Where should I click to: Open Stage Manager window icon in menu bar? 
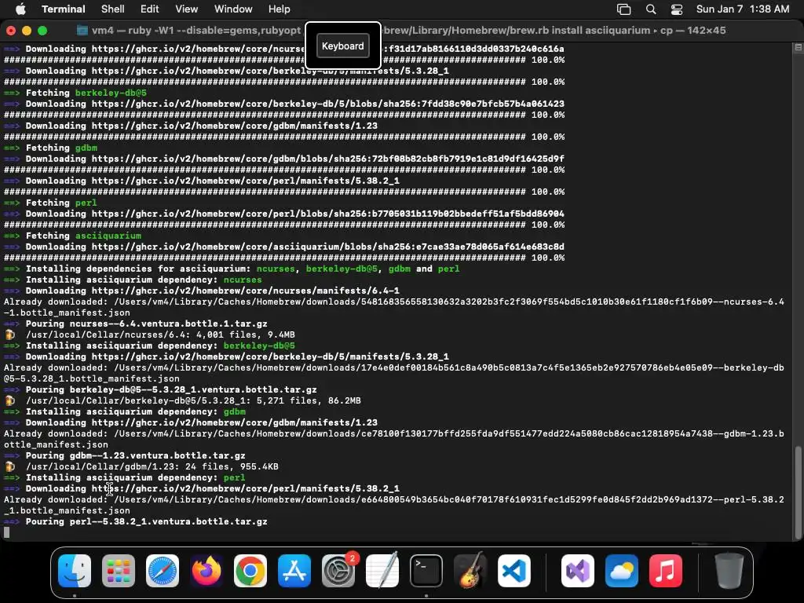[x=623, y=9]
